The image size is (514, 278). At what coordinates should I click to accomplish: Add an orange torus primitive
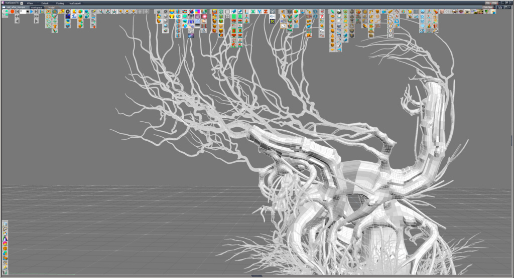332,16
